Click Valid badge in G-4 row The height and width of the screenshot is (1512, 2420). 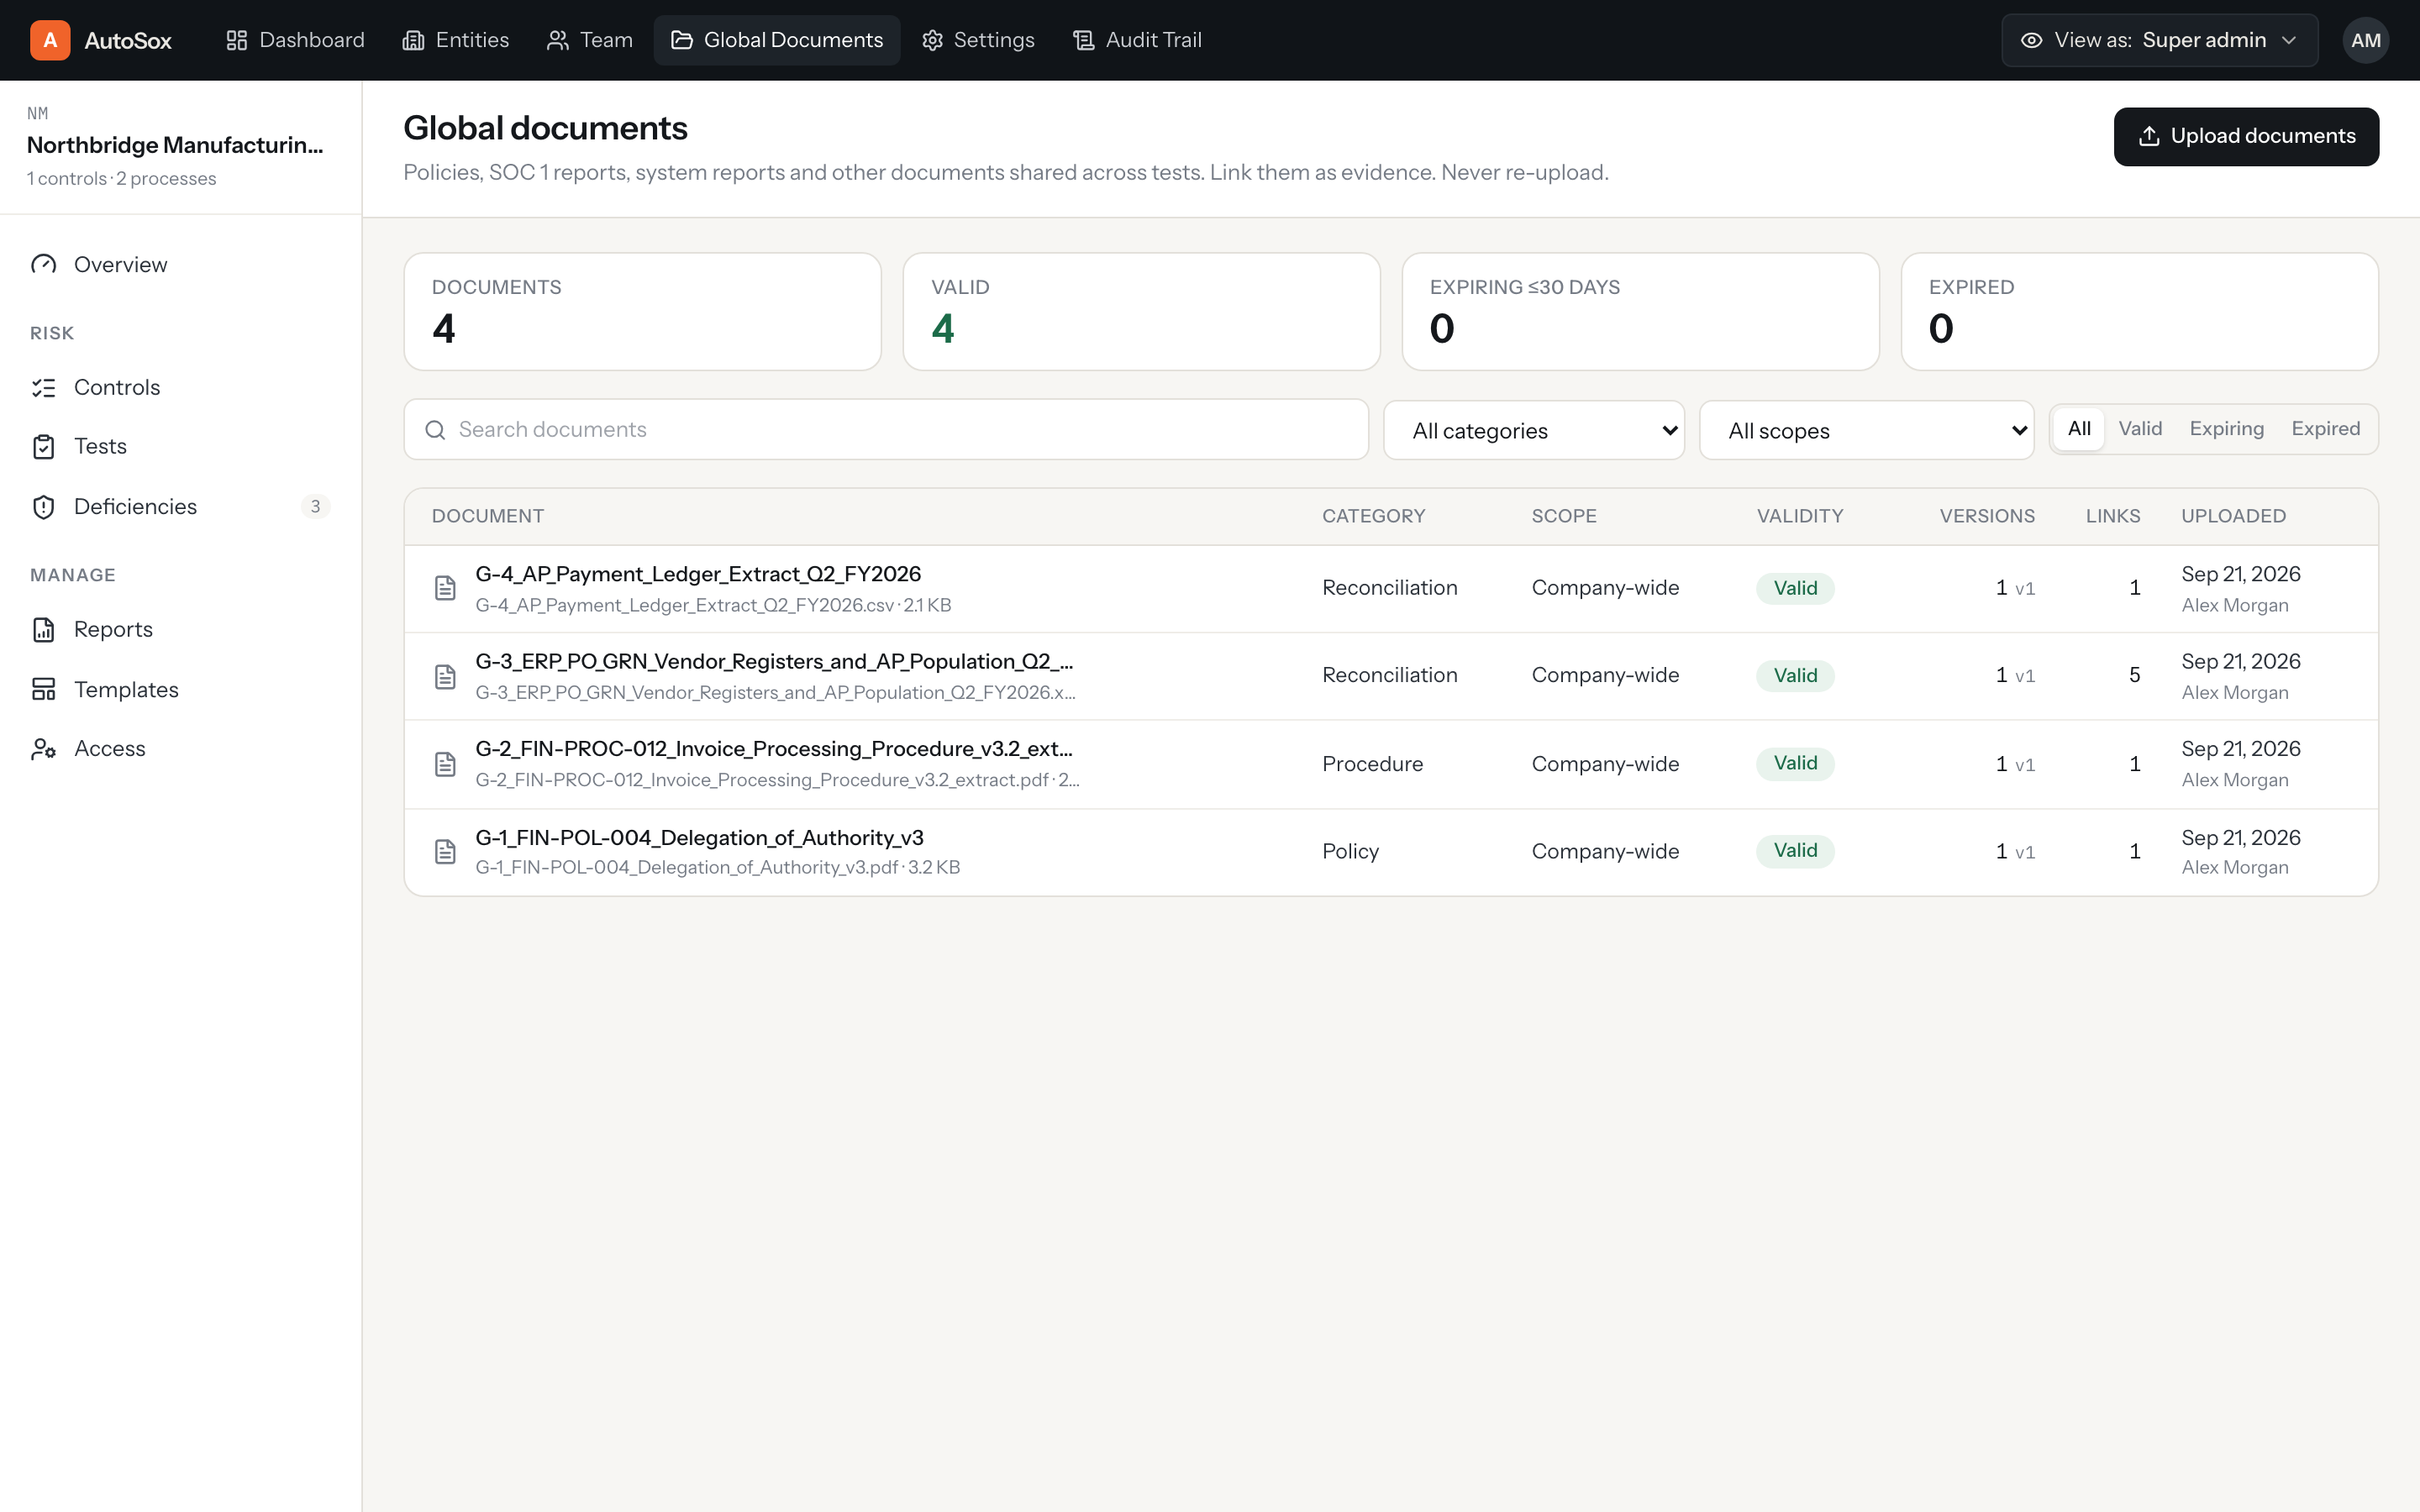click(x=1795, y=588)
